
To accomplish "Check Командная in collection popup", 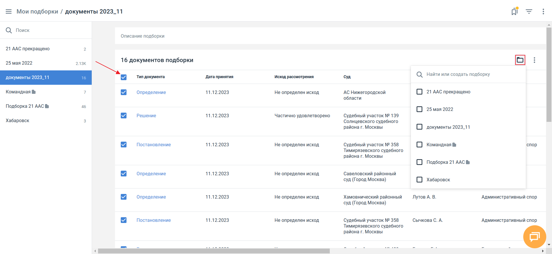I will click(x=419, y=145).
